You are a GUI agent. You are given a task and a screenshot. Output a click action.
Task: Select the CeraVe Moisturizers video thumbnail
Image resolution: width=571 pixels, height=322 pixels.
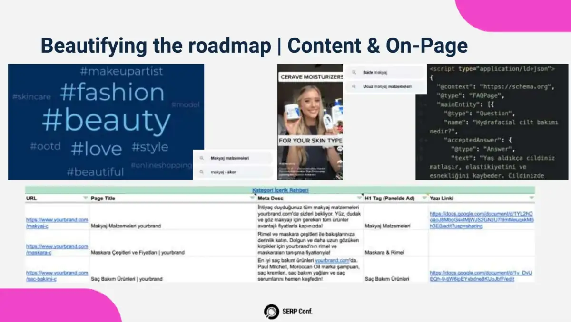(310, 122)
